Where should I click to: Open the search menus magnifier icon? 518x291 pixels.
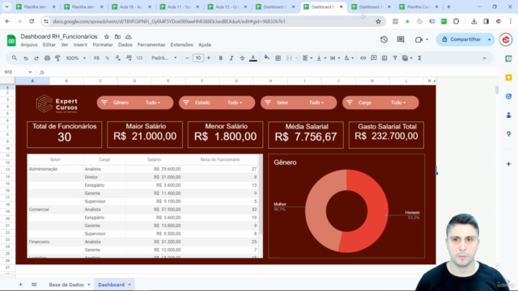coord(15,58)
